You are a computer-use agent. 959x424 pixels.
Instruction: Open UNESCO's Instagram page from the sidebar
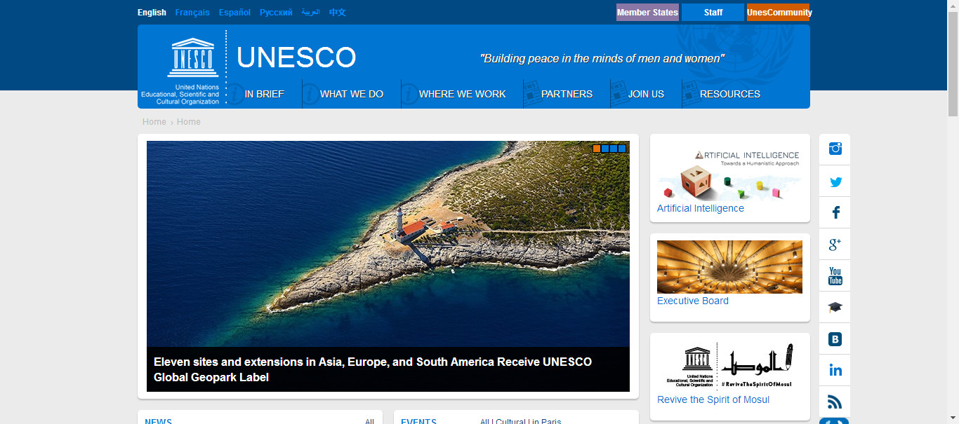tap(835, 149)
